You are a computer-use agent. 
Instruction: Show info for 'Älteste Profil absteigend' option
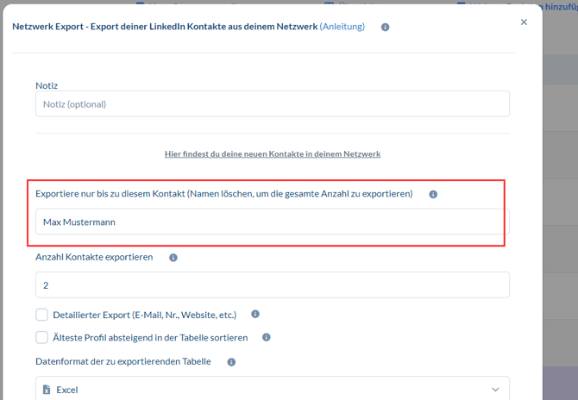click(267, 337)
